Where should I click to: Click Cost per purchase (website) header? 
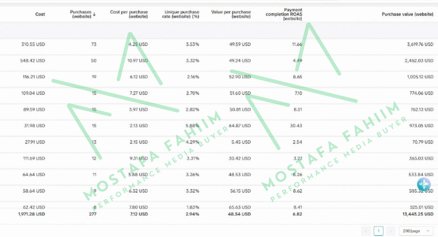[129, 14]
